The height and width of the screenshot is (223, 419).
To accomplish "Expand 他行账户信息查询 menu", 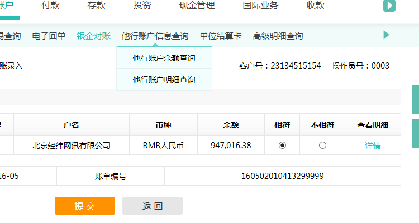I will (x=155, y=36).
